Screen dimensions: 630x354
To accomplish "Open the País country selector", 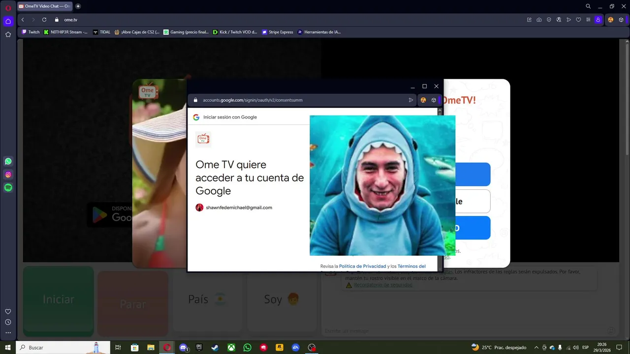I will coord(207,299).
